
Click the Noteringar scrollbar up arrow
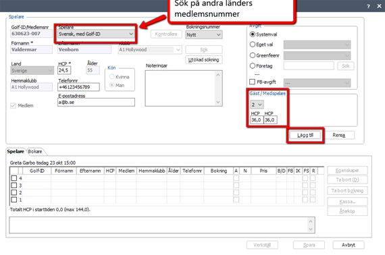tap(218, 75)
